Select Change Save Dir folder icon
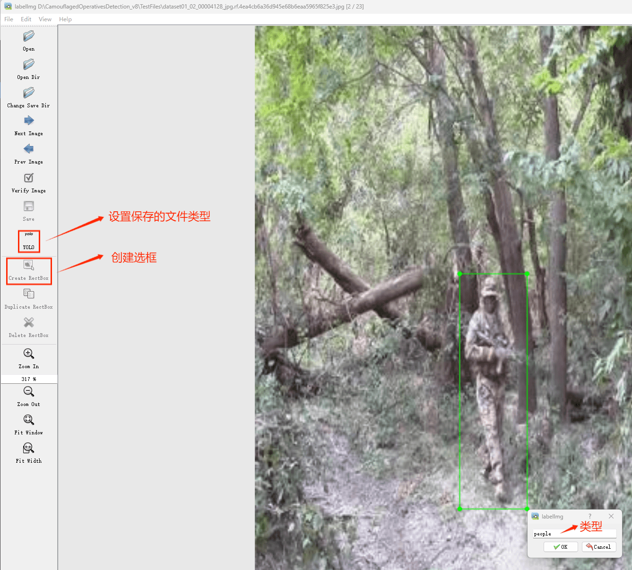 pos(29,93)
